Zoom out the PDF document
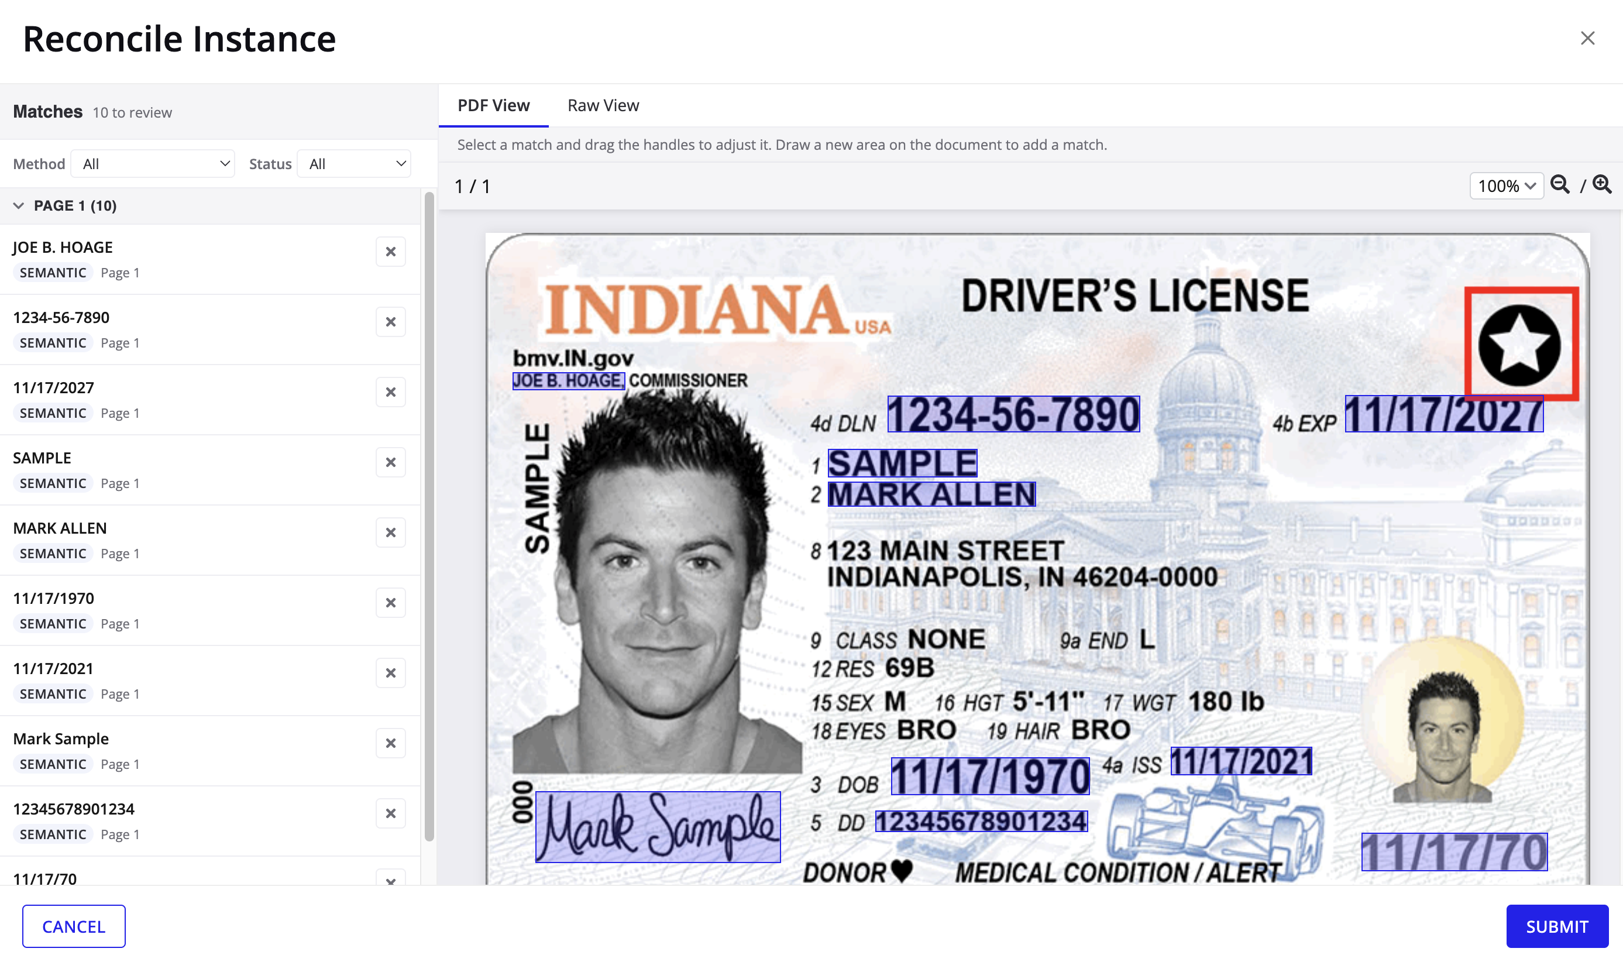1623x962 pixels. (1559, 185)
